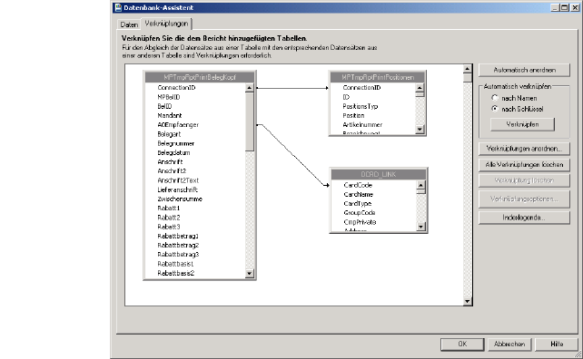Select the Rabatt2 field

169,218
